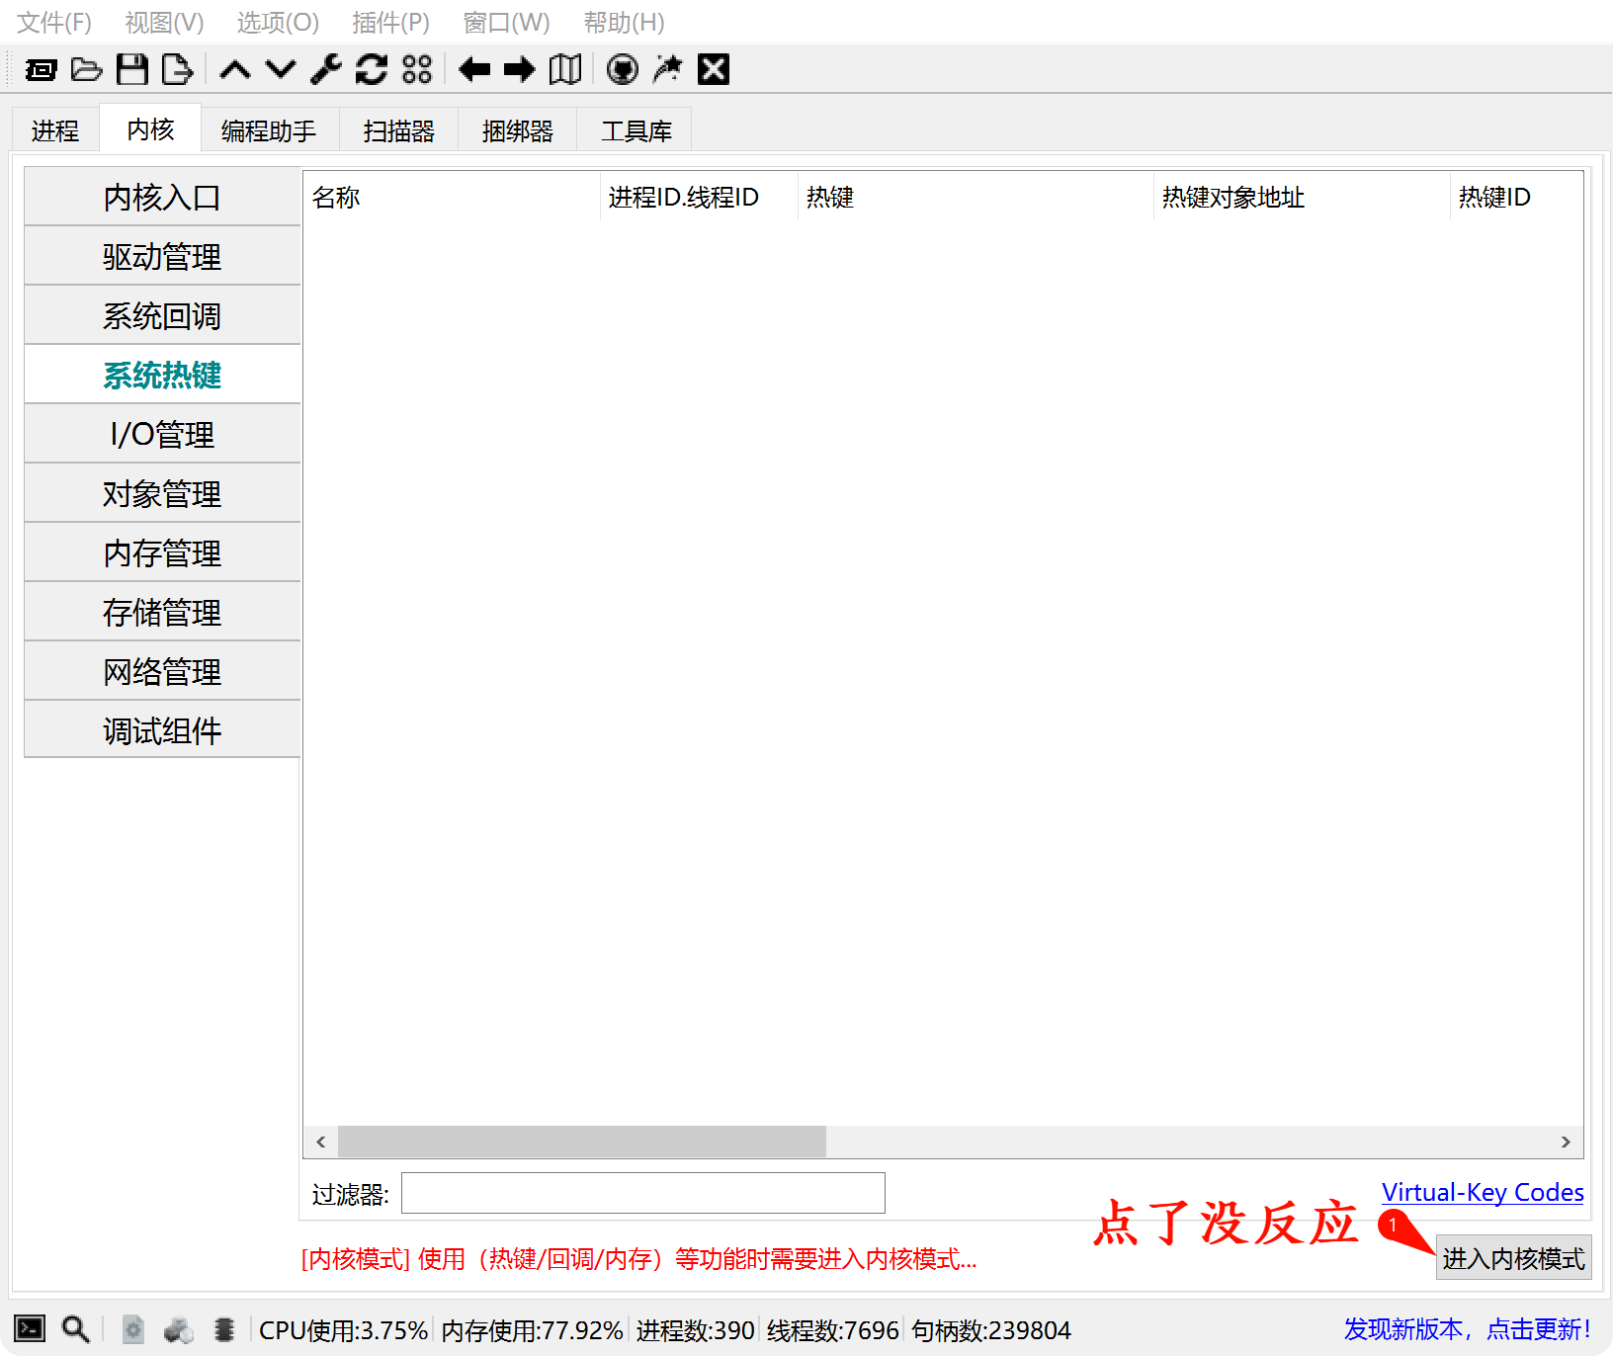Click the open folder toolbar icon

pos(87,69)
